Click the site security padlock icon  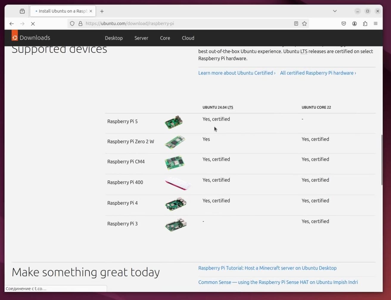point(80,24)
